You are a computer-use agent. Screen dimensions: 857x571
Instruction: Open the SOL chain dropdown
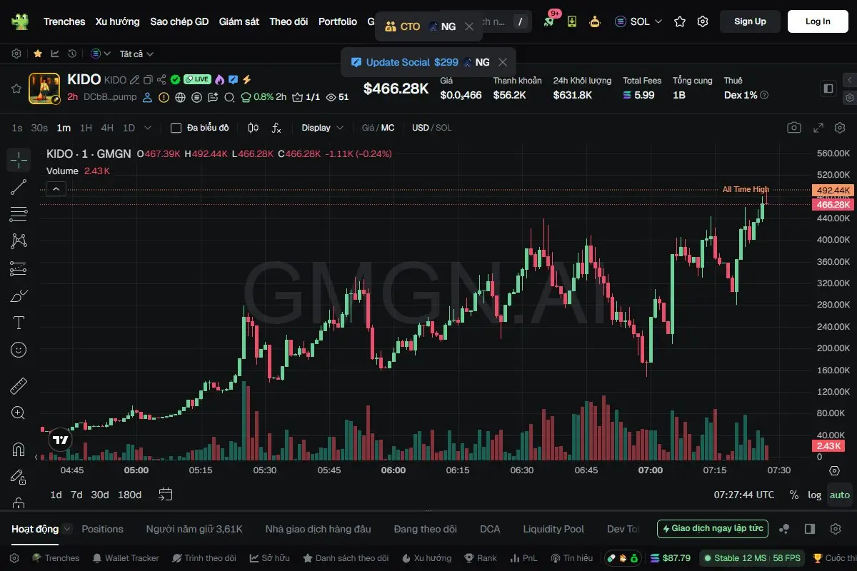(x=639, y=21)
